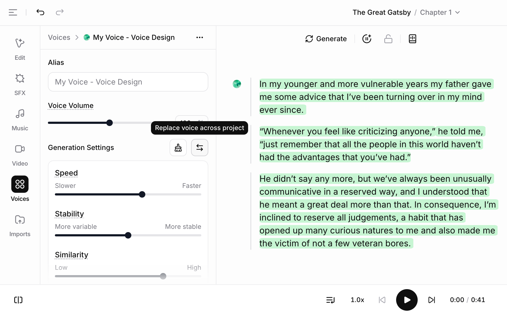Toggle the auto-scroll playlist icon
The width and height of the screenshot is (507, 315).
[x=330, y=300]
